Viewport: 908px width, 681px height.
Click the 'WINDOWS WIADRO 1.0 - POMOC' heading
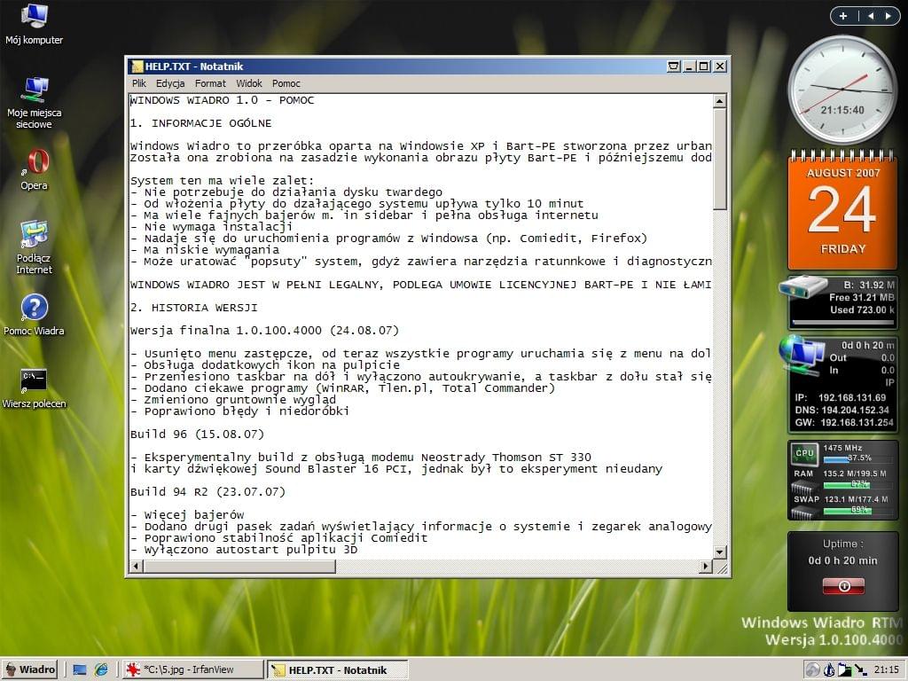click(x=223, y=100)
